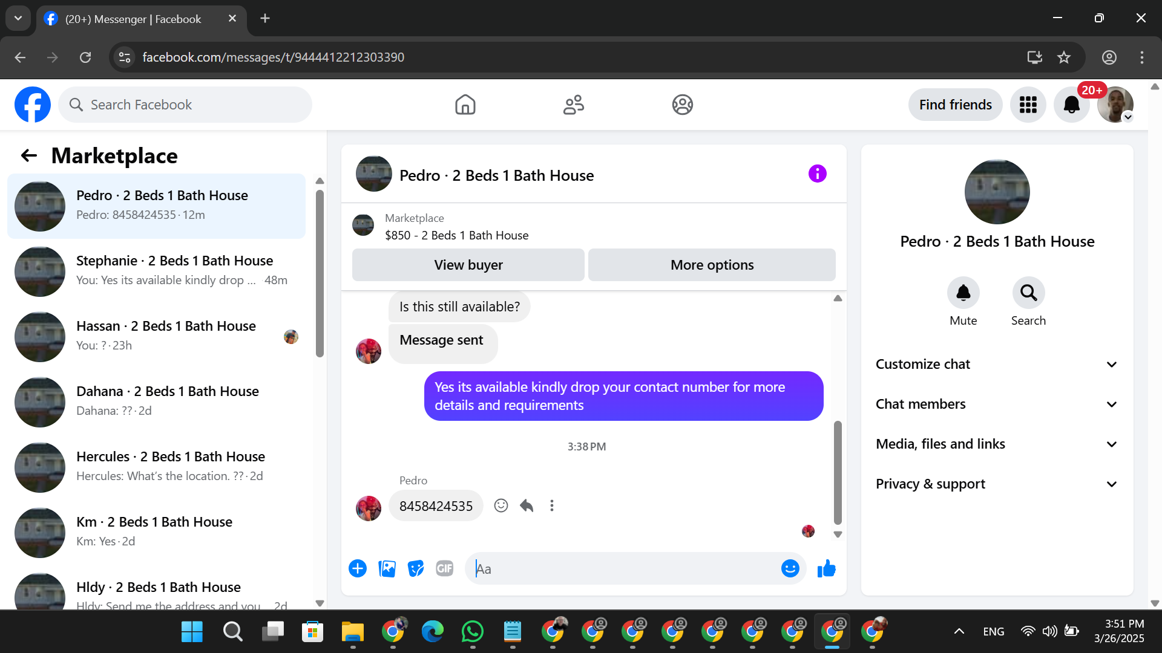The width and height of the screenshot is (1162, 653).
Task: Open the Facebook logo home link
Action: [x=33, y=105]
